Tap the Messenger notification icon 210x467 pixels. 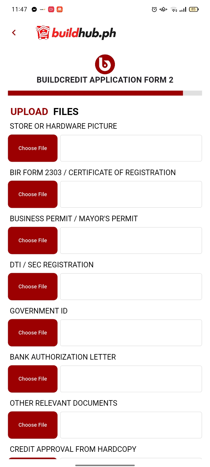point(34,9)
